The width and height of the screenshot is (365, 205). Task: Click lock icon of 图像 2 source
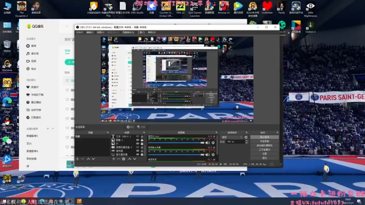click(142, 140)
